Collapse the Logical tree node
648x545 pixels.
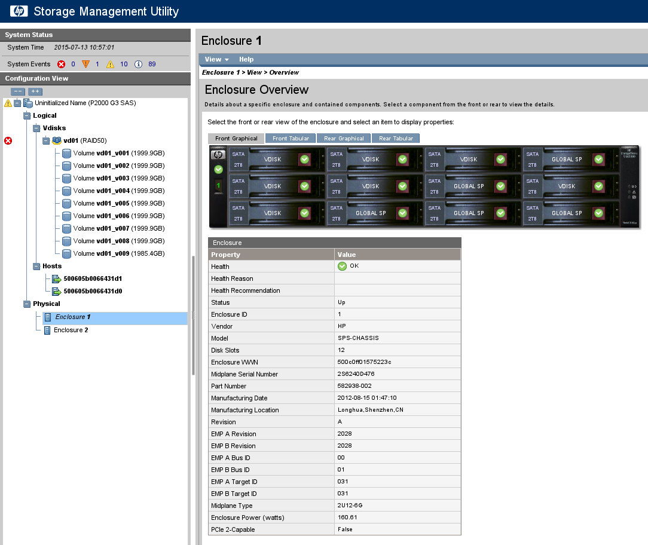coord(27,116)
